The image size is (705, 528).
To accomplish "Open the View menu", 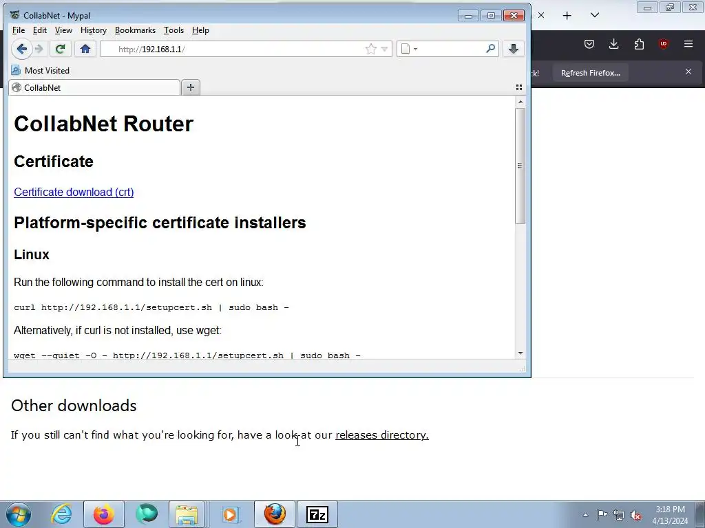I will tap(63, 30).
